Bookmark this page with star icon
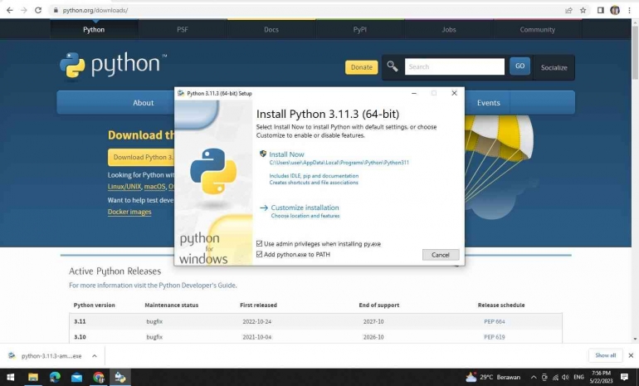The height and width of the screenshot is (386, 639). click(583, 10)
